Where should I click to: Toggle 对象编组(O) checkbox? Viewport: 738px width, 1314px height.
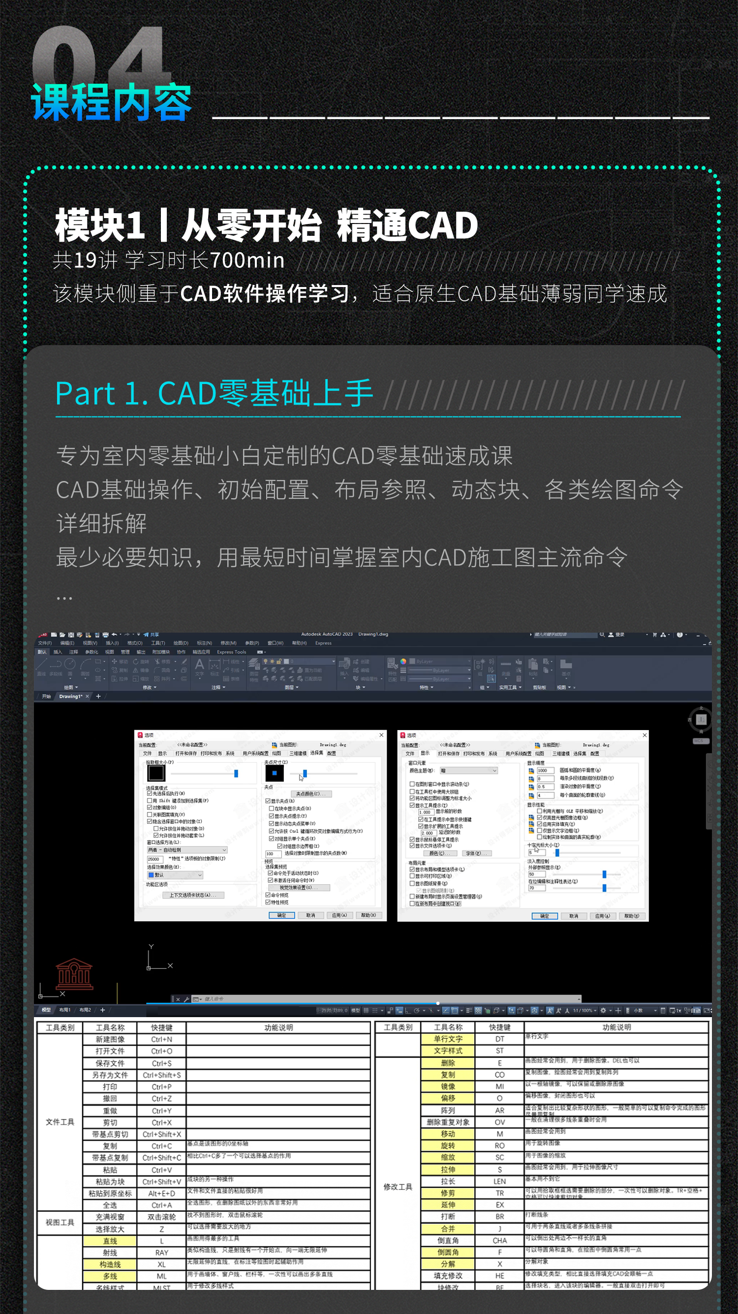150,807
